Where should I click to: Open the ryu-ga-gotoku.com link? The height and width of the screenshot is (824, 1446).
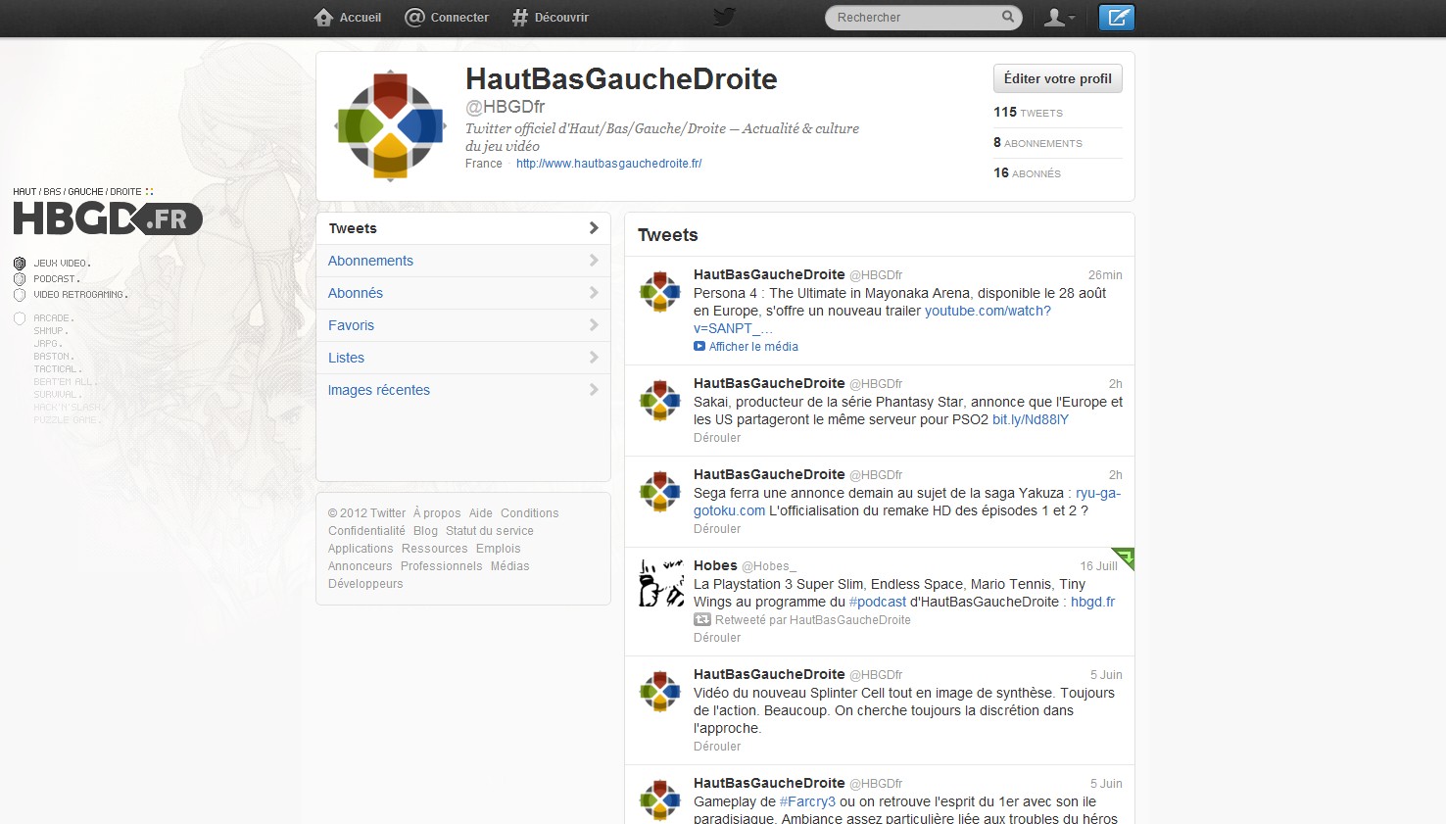coord(1098,493)
